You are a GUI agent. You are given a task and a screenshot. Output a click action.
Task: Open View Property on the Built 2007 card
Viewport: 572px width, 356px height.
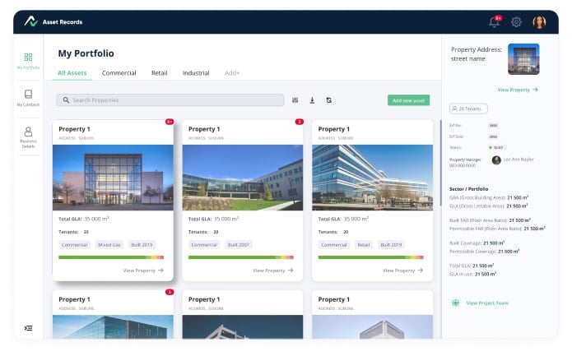click(x=273, y=270)
